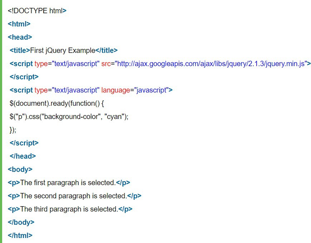Click the closing head tag

pyautogui.click(x=23, y=156)
